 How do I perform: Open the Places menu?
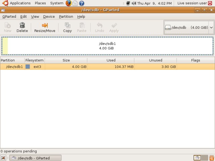click(40, 3)
